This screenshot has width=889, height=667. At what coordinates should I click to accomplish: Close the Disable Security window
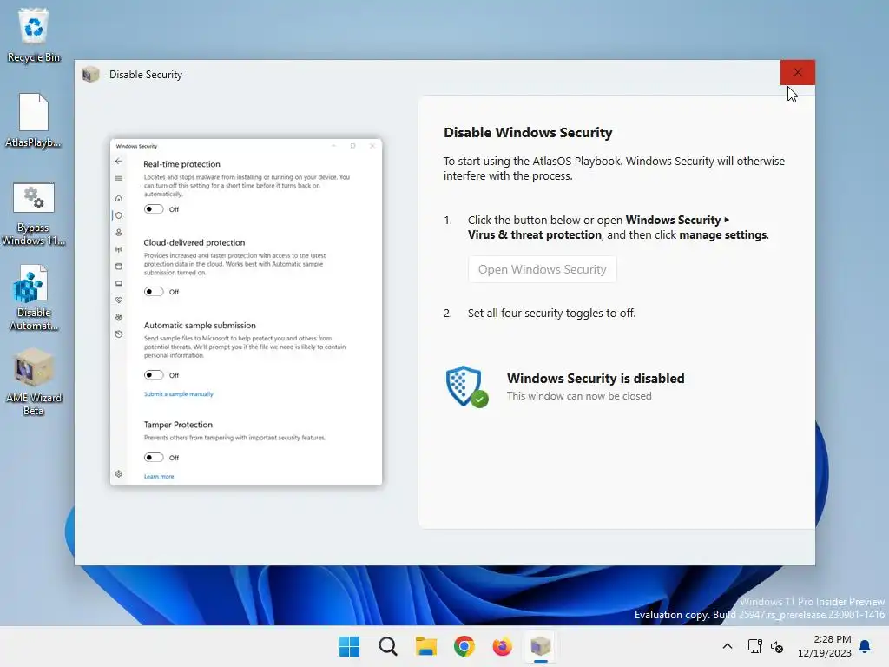pyautogui.click(x=797, y=73)
